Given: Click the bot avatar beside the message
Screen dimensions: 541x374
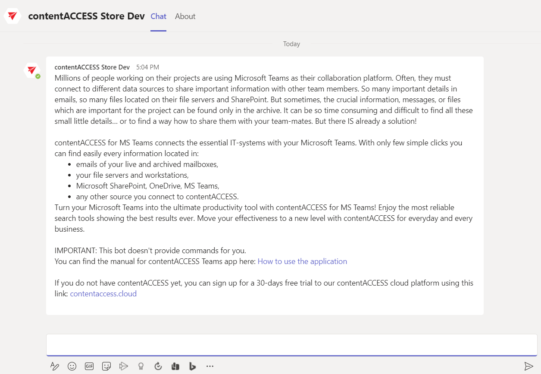Looking at the screenshot, I should (32, 70).
